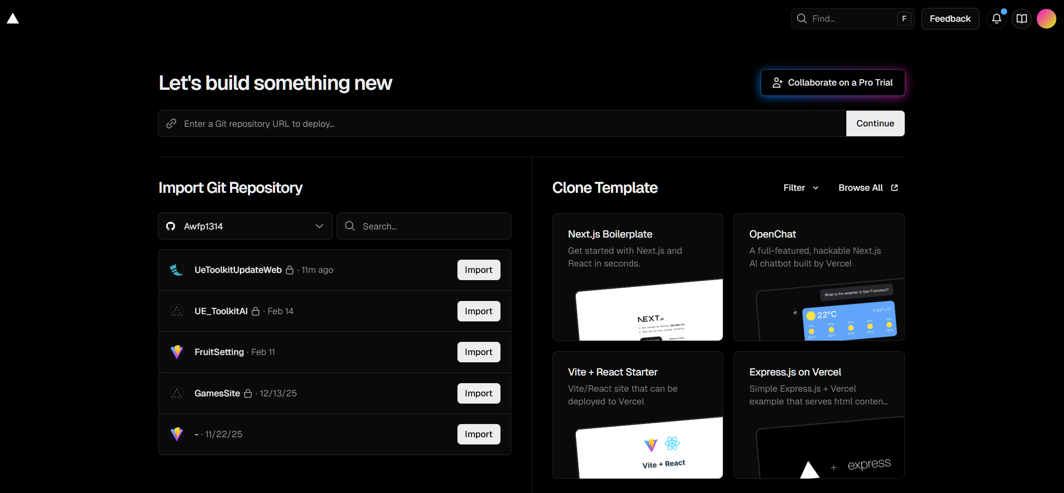This screenshot has height=493, width=1064.
Task: Click the repository Search field
Action: click(424, 226)
